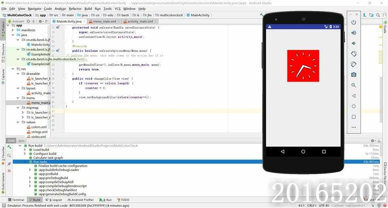Toggle tool window buttons icon in status bar
Screen dimensions: 388x208
click(x=4, y=206)
